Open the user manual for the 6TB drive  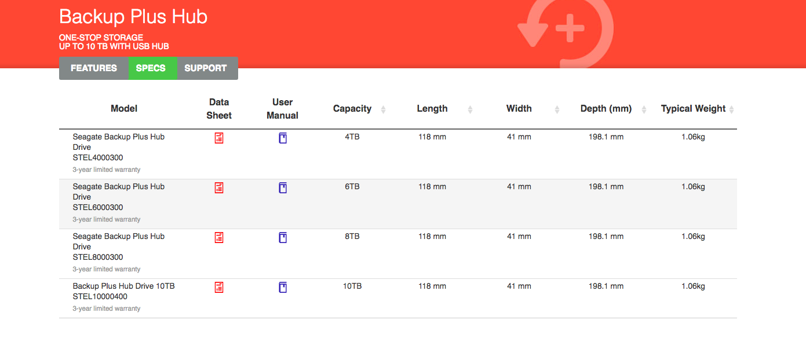(283, 188)
